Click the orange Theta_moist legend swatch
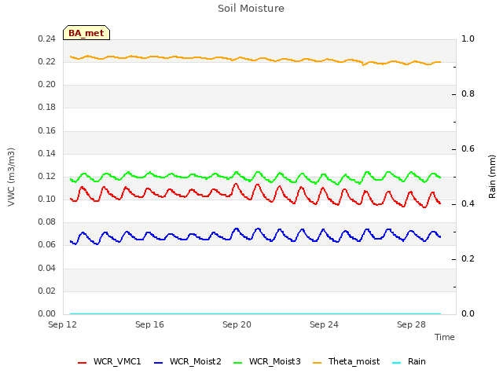 pyautogui.click(x=317, y=363)
